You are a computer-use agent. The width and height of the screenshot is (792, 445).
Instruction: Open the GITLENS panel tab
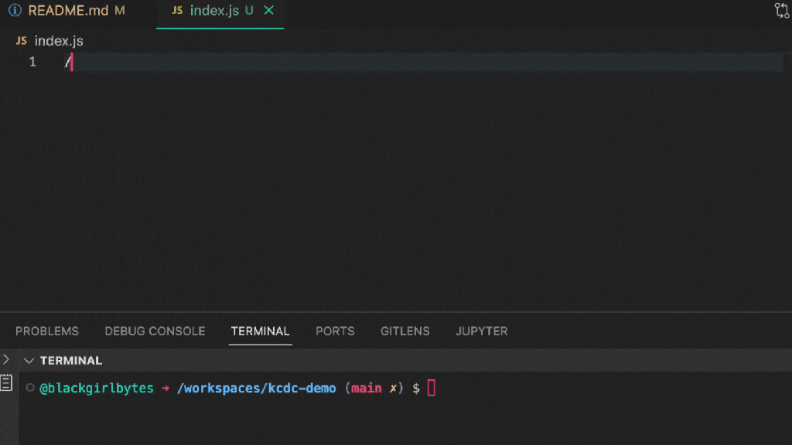405,331
